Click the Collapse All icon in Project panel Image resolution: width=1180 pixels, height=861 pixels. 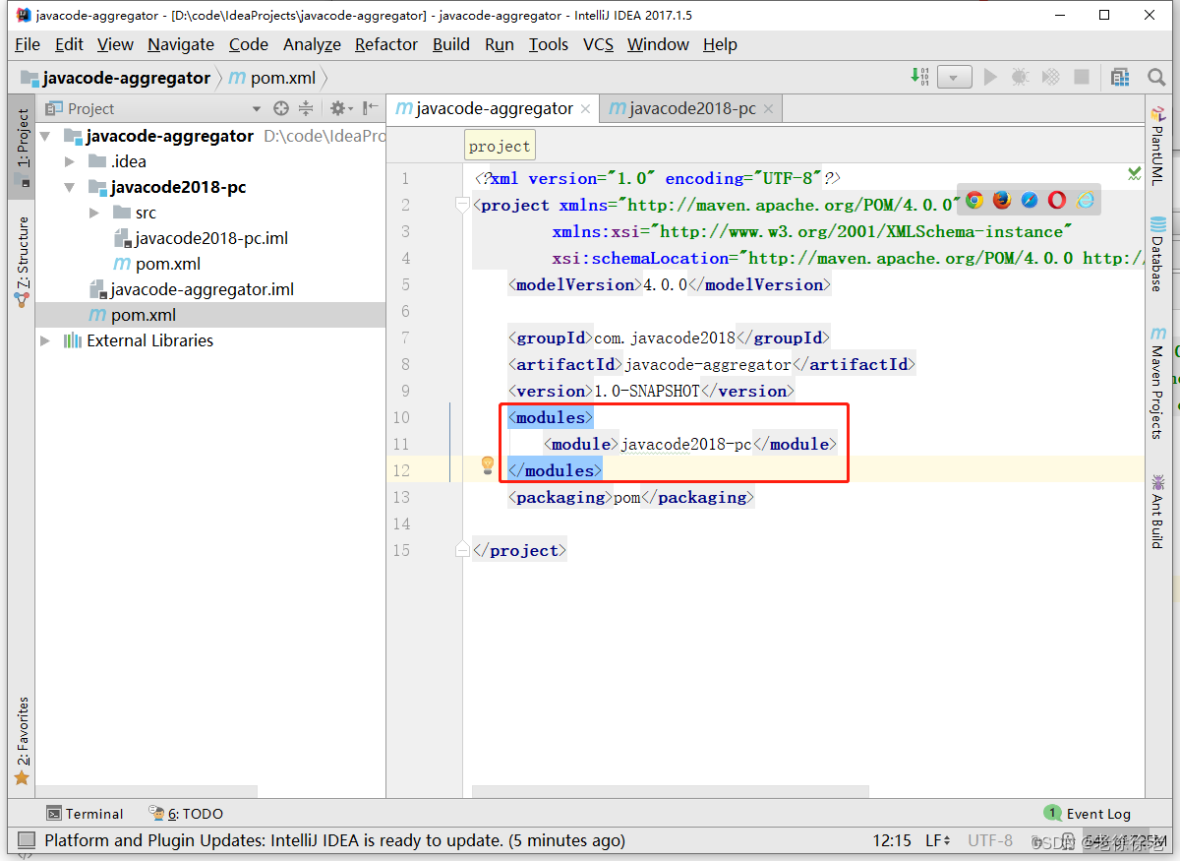(x=306, y=108)
